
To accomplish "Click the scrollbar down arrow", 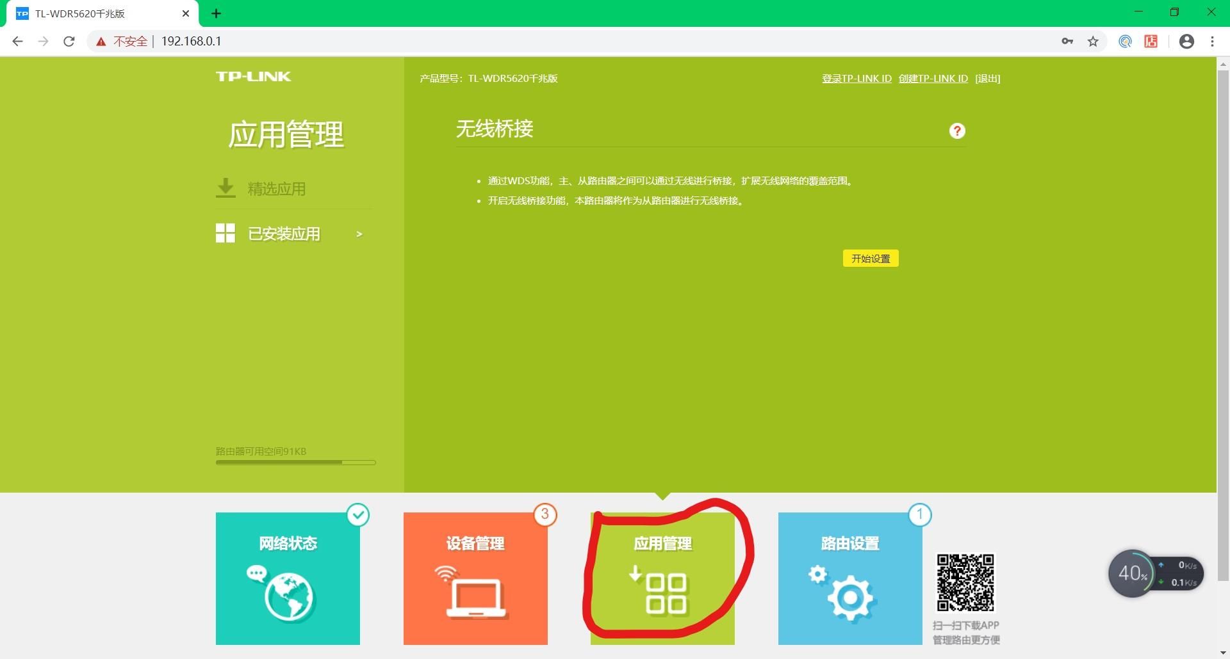I will (1223, 653).
